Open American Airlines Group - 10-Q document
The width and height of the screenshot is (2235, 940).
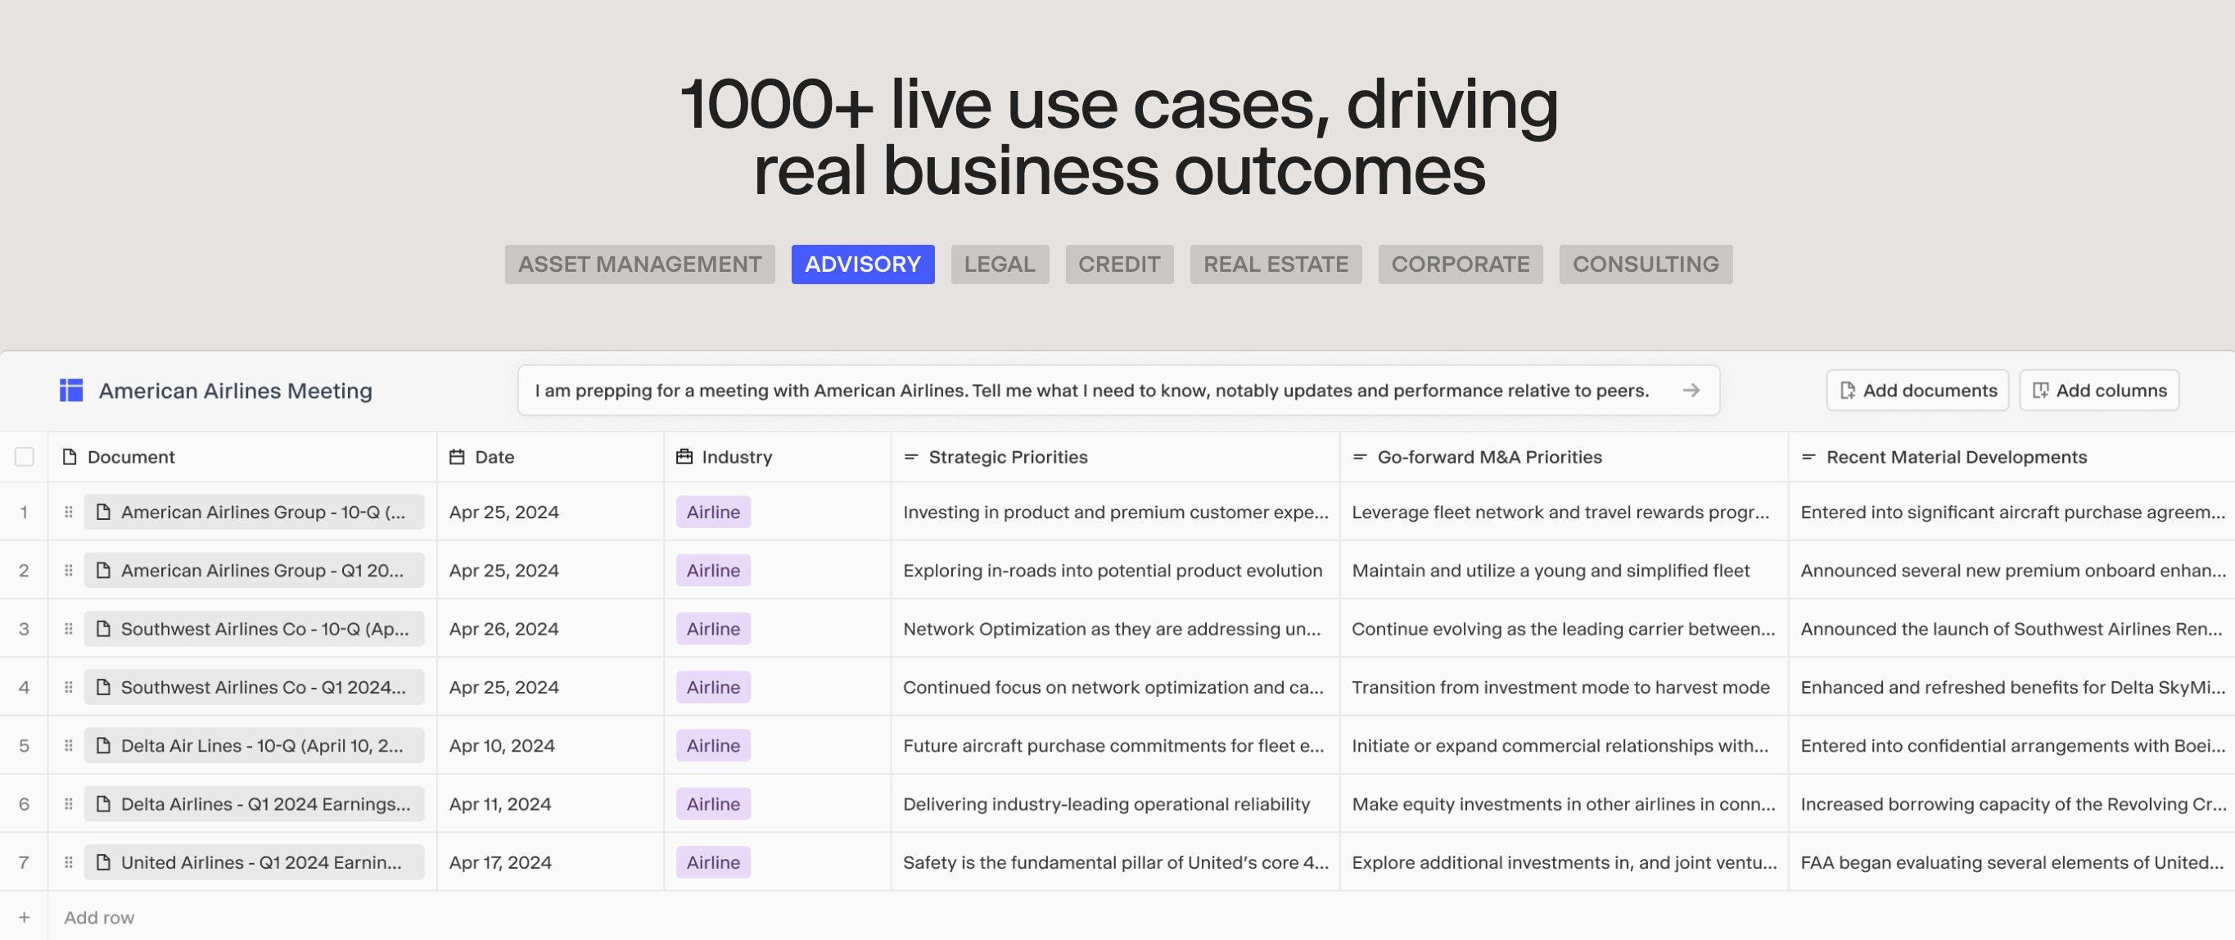click(255, 512)
